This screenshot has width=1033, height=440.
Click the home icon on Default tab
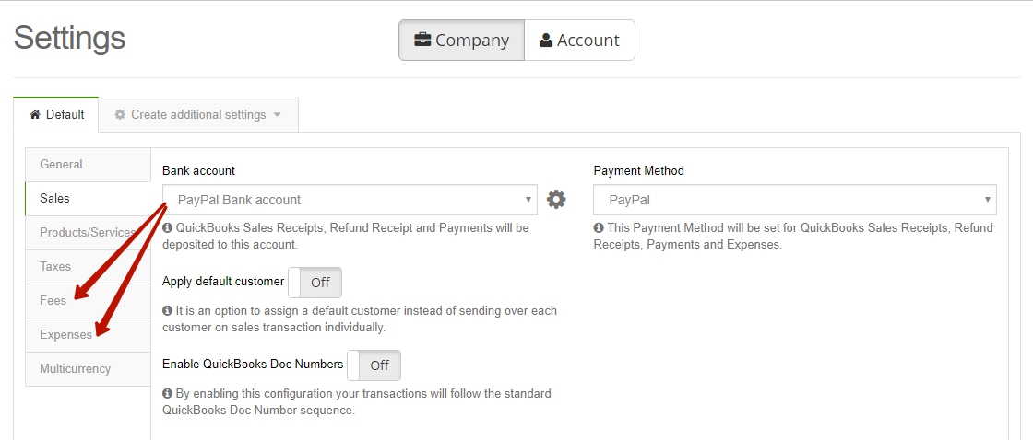pos(36,114)
